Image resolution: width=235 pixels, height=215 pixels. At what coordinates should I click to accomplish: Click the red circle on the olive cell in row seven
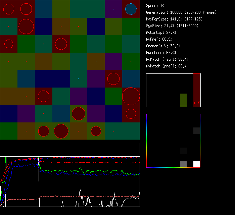pos(79,114)
